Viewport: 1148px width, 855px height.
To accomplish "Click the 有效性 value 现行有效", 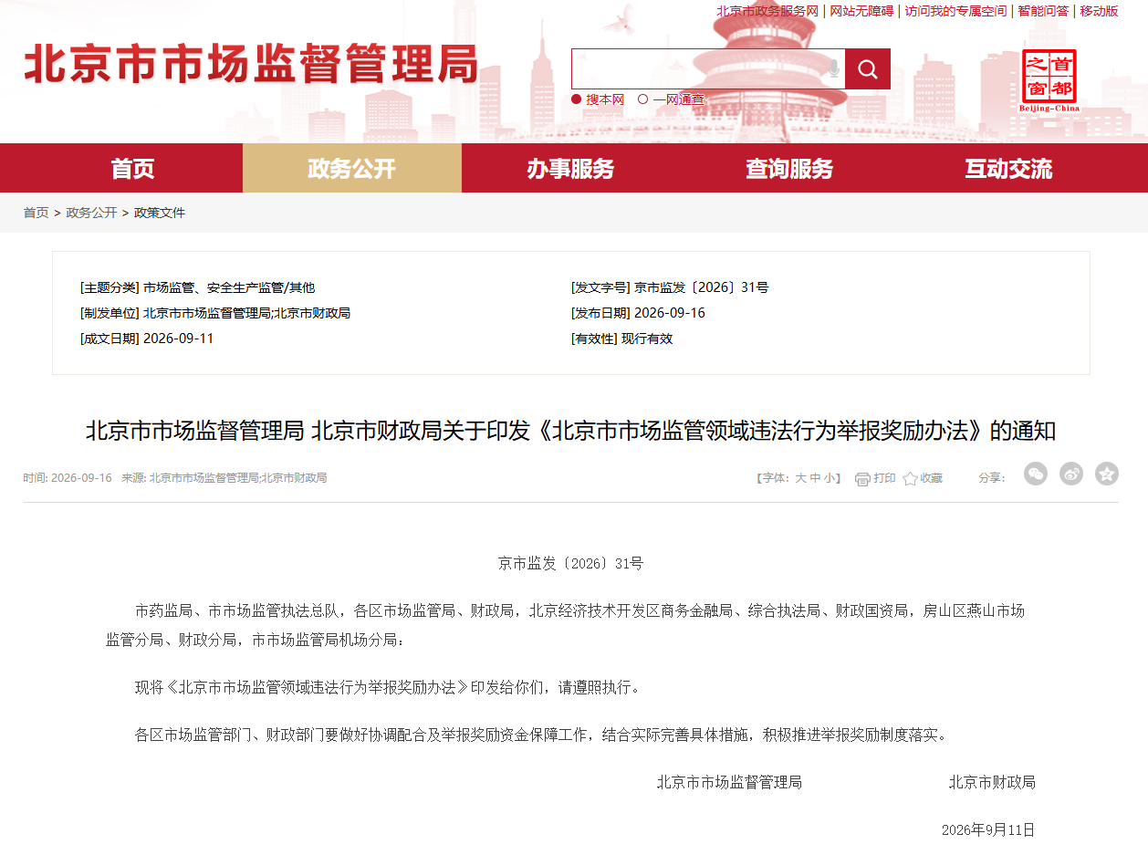I will click(x=647, y=339).
